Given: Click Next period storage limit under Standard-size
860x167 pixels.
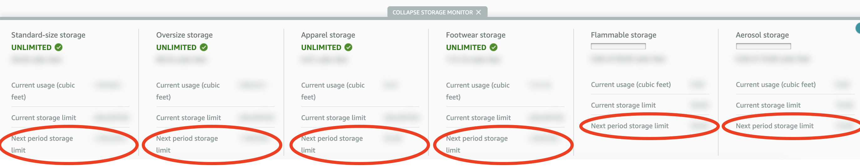Looking at the screenshot, I should pyautogui.click(x=42, y=144).
